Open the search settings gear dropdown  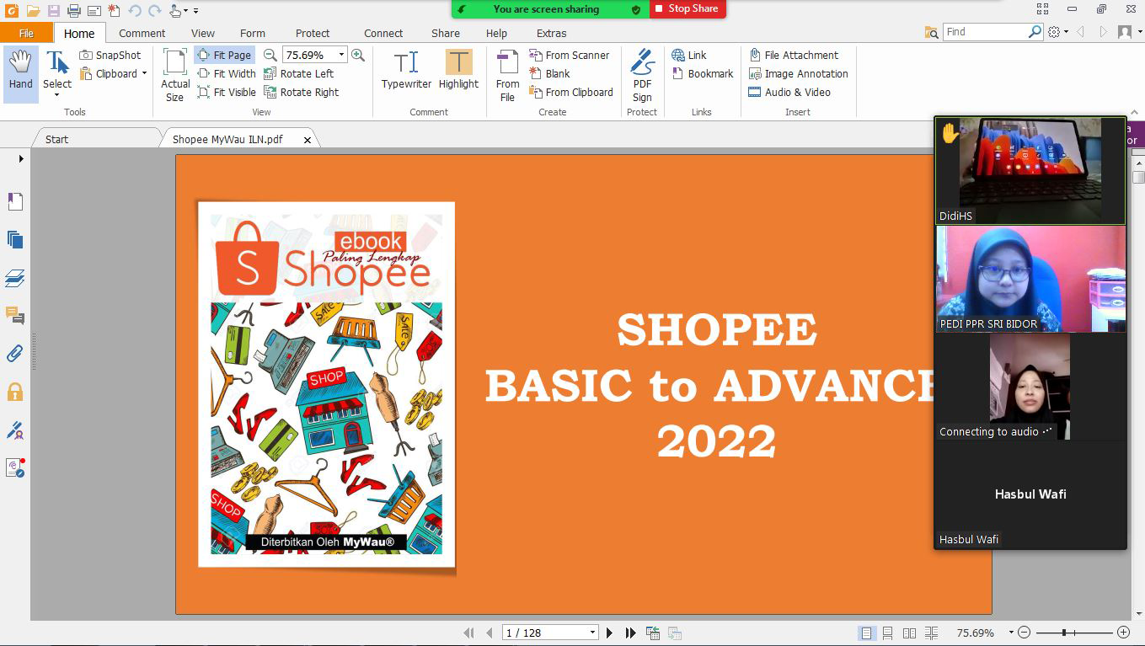(x=1057, y=32)
